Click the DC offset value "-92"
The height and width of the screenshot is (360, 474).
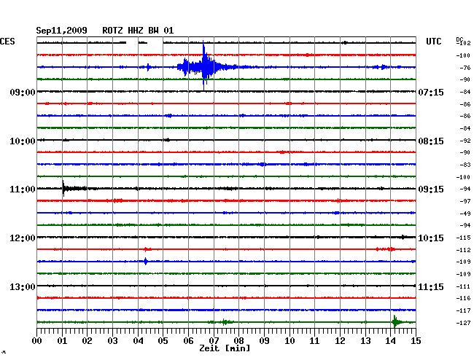pyautogui.click(x=465, y=141)
